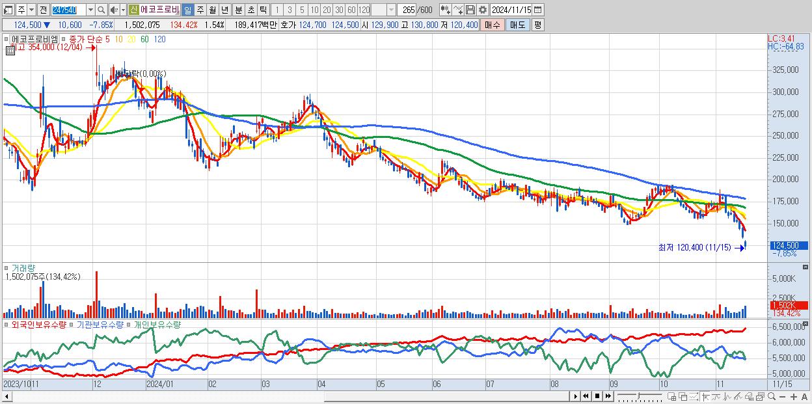Fast-forward the chart replay
The width and height of the screenshot is (812, 404).
coord(608,396)
